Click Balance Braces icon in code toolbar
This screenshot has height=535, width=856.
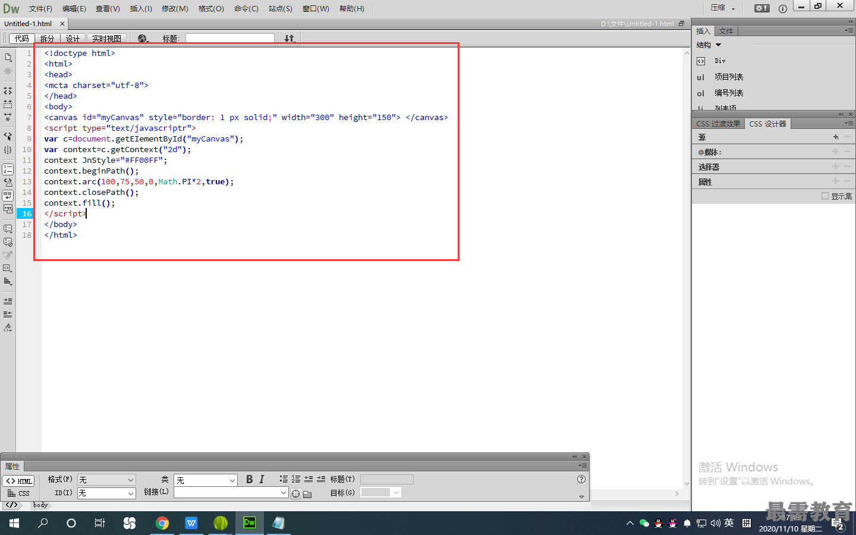tap(8, 150)
